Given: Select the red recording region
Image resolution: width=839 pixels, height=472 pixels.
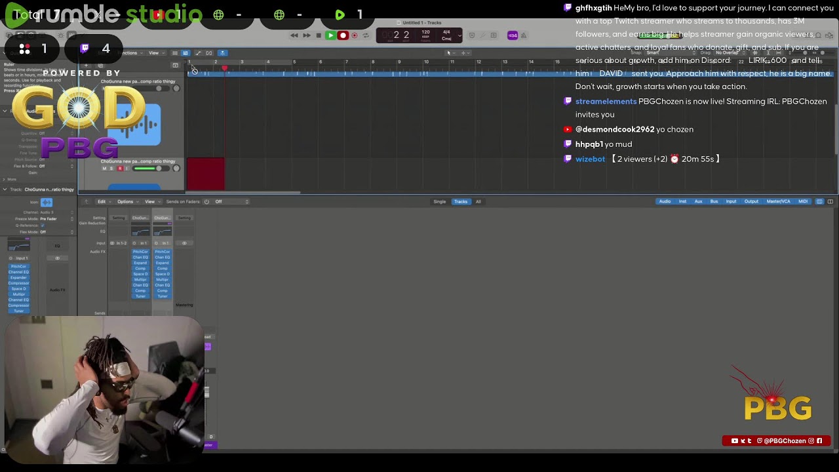Looking at the screenshot, I should coord(206,174).
